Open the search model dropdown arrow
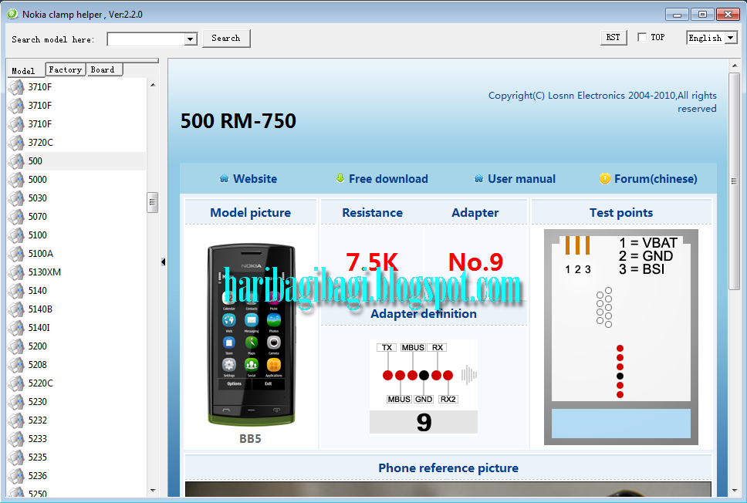 pyautogui.click(x=191, y=39)
